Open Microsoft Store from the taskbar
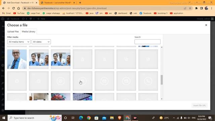The width and height of the screenshot is (215, 121). pos(96,118)
